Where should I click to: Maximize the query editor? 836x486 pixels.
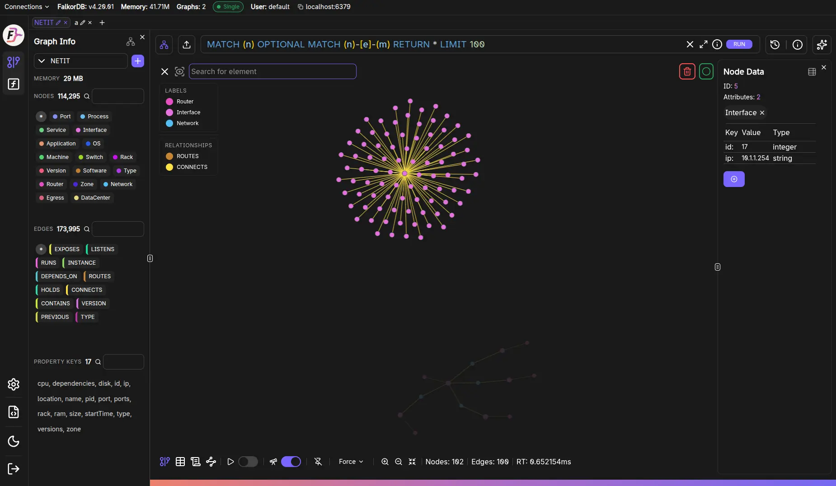pyautogui.click(x=704, y=44)
